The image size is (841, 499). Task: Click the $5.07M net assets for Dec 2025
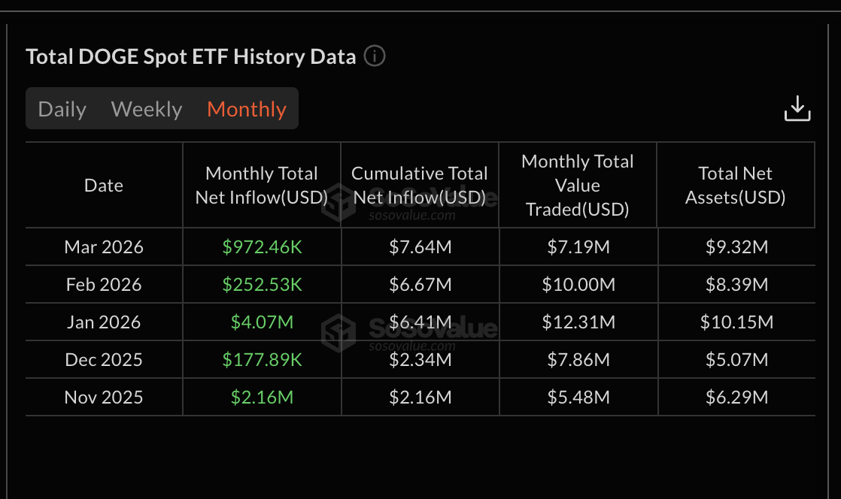tap(735, 359)
